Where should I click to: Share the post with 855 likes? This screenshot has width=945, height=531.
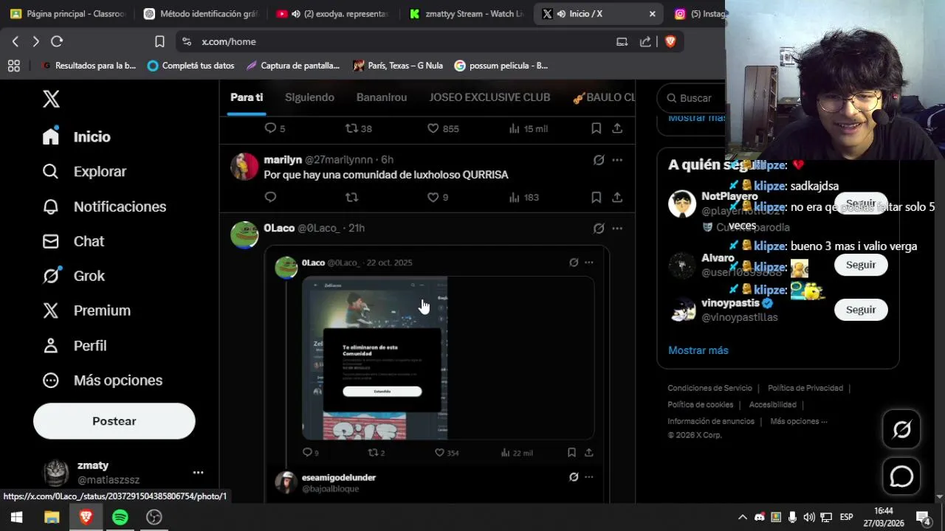[617, 128]
